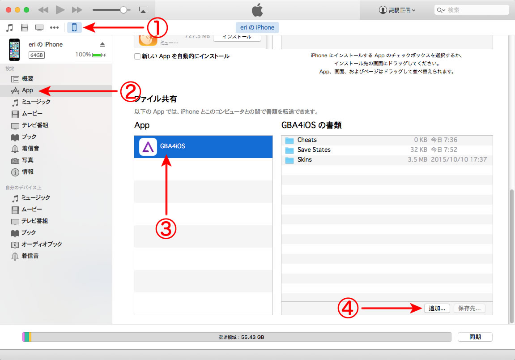Click the 追加... button

[437, 309]
